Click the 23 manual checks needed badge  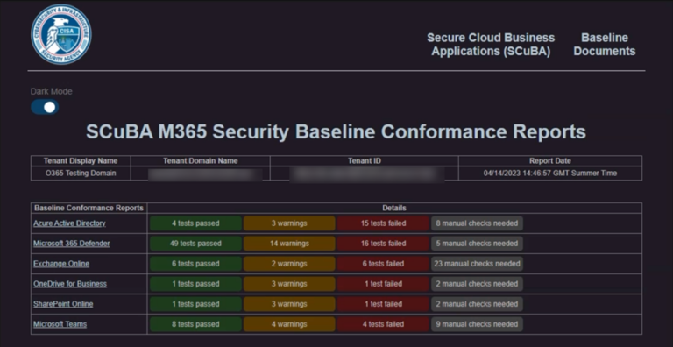[477, 264]
